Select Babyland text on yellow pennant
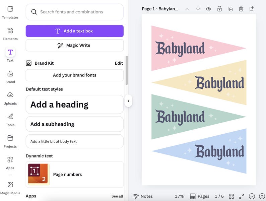The height and width of the screenshot is (201, 266). tap(219, 83)
